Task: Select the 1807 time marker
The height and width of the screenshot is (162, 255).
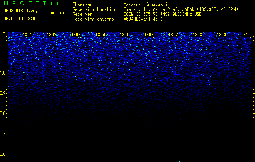Action: click(173, 35)
